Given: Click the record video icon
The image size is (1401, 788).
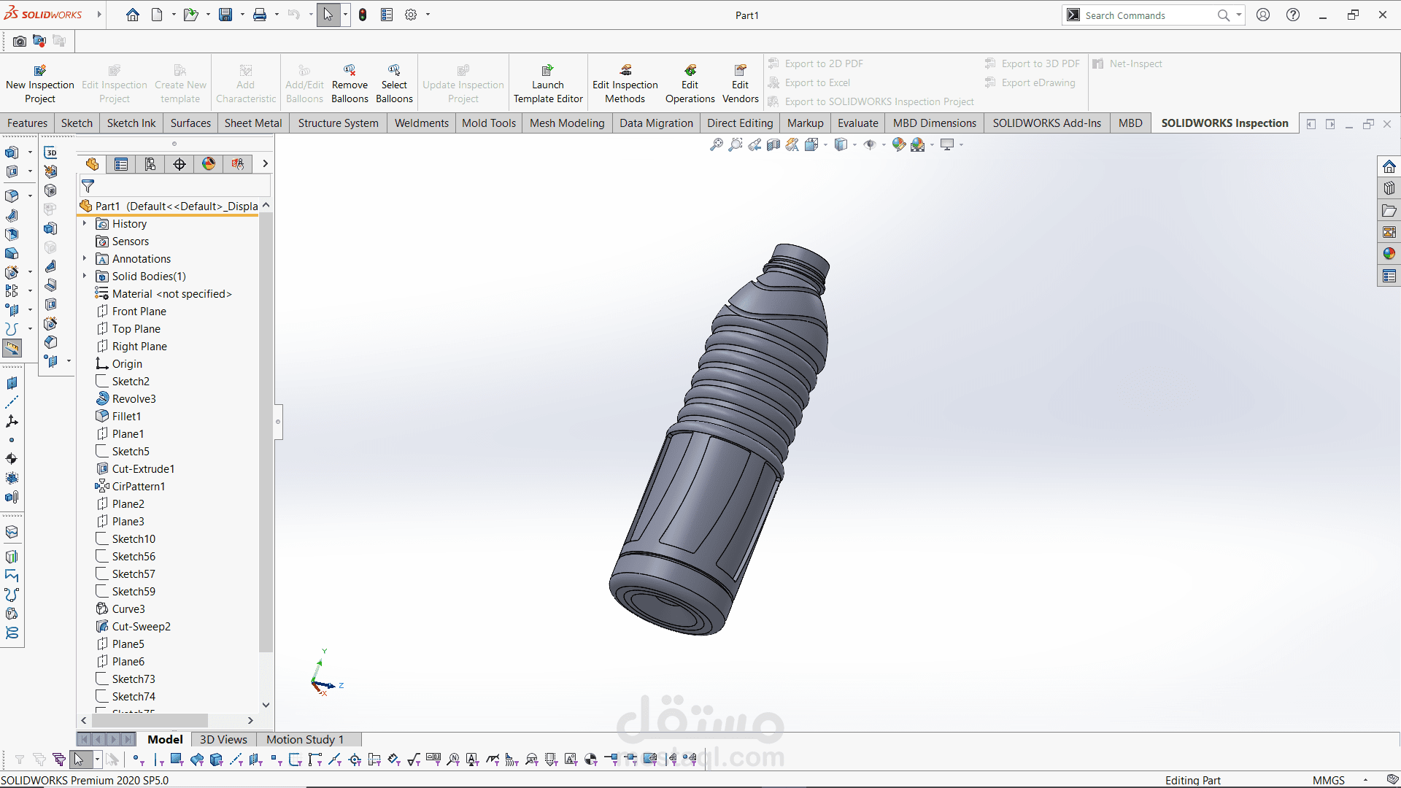Looking at the screenshot, I should (39, 41).
